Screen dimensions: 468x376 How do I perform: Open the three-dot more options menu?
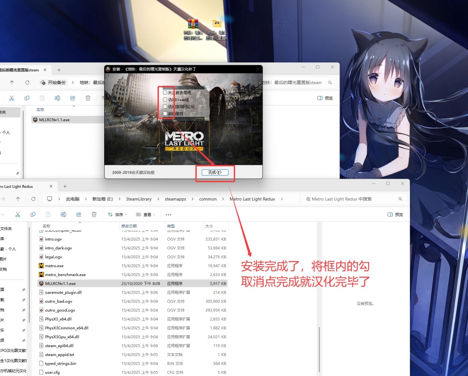tap(168, 215)
